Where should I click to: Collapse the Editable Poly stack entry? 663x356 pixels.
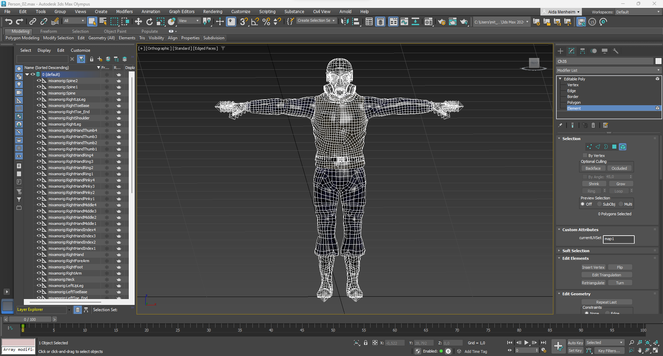[560, 79]
